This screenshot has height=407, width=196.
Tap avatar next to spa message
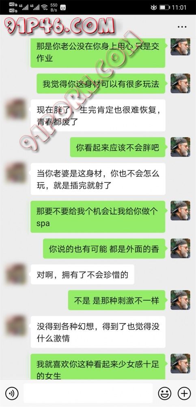(180, 210)
